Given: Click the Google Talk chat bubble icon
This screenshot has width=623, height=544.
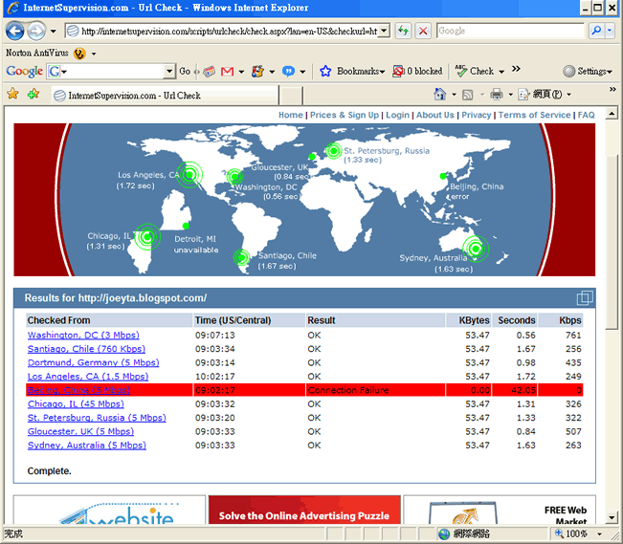Looking at the screenshot, I should (x=288, y=72).
